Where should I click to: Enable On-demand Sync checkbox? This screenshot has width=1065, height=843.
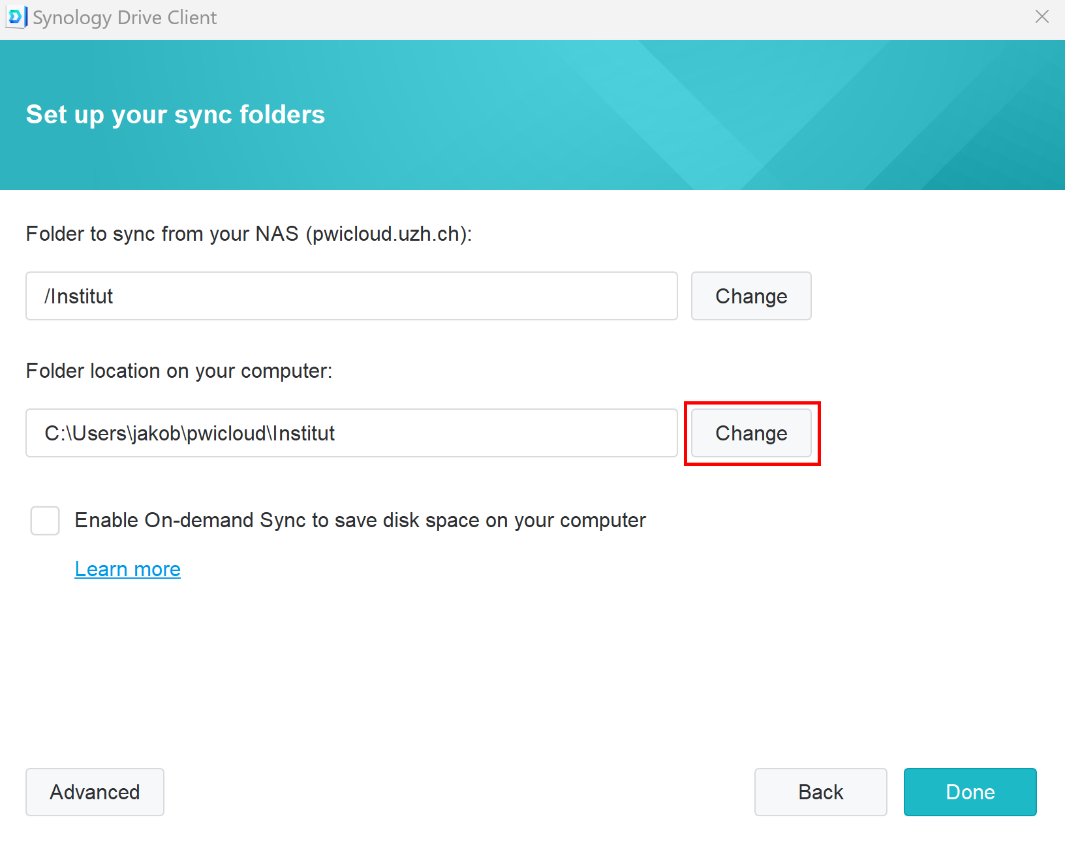(45, 521)
